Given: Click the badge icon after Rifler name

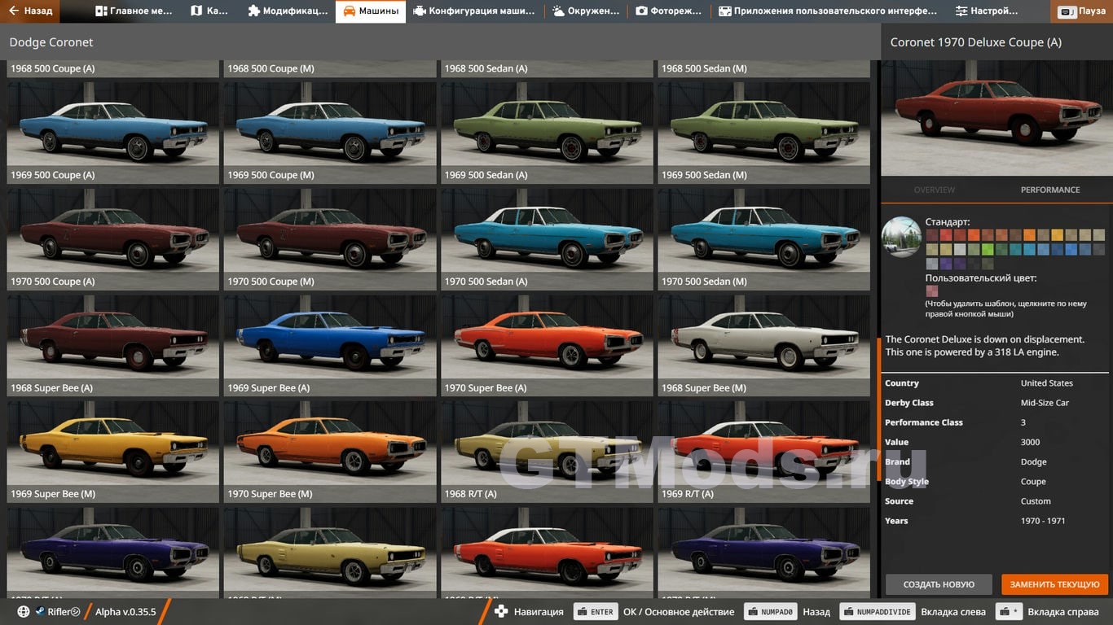Looking at the screenshot, I should coord(75,612).
